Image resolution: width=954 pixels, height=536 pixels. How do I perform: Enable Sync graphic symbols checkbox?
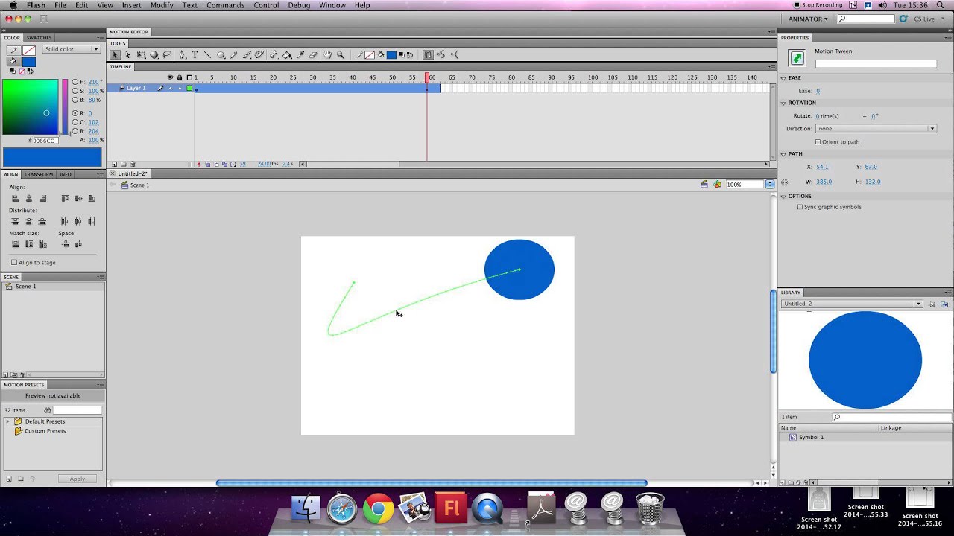(800, 207)
